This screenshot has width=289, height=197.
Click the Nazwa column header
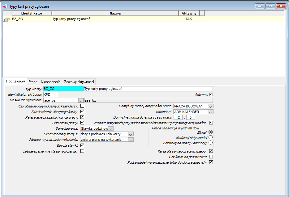(115, 13)
